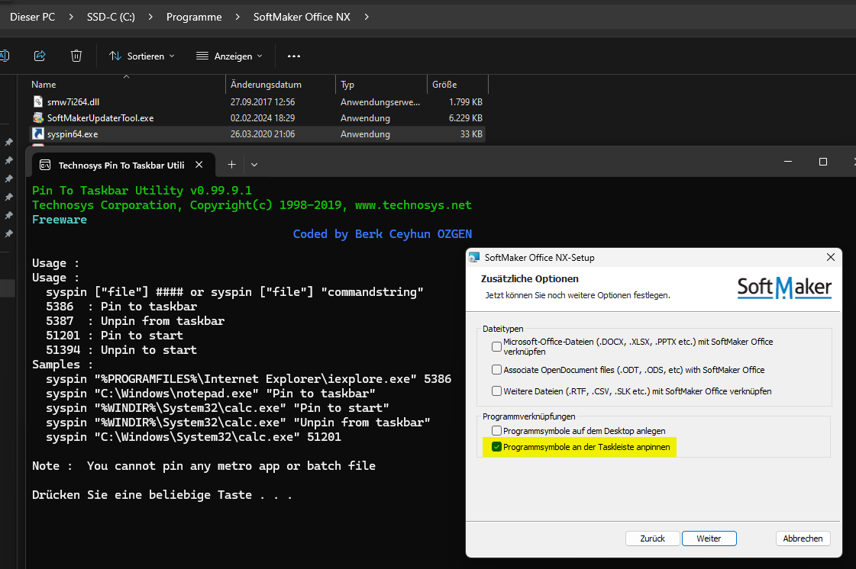Screen dimensions: 856x569
Task: Go to Dieser PC in breadcrumb
Action: point(33,17)
